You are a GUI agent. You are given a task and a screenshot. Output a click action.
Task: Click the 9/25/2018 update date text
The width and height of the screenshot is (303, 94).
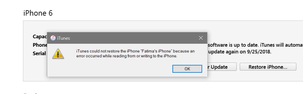(262, 52)
